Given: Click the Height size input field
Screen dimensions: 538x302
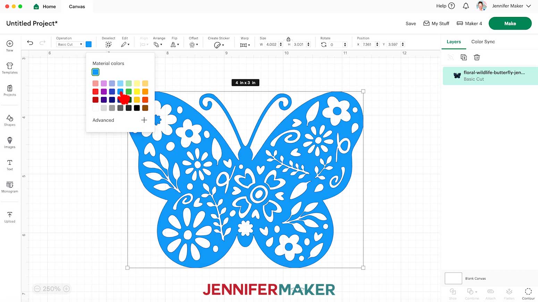Looking at the screenshot, I should (299, 44).
